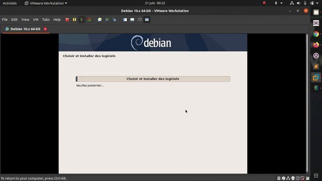Take a snapshot using the snapshot icon
Screen dimensions: 322x181
pos(100,20)
